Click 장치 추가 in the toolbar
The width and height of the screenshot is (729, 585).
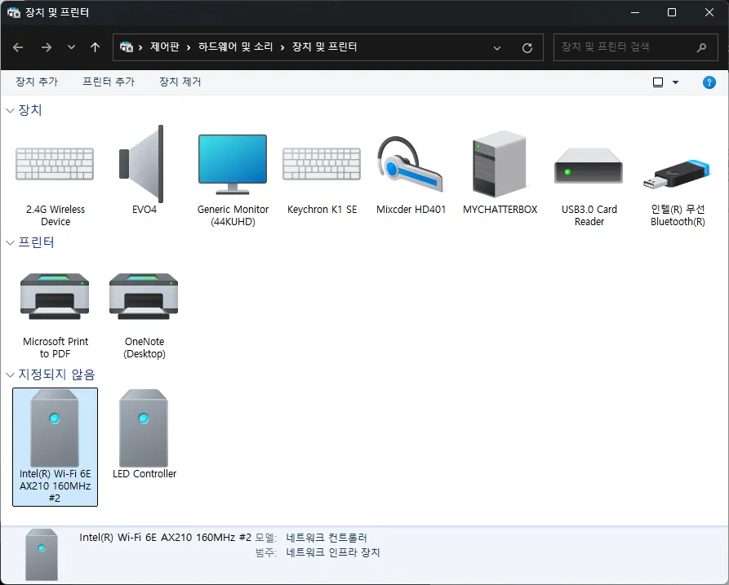[x=36, y=82]
